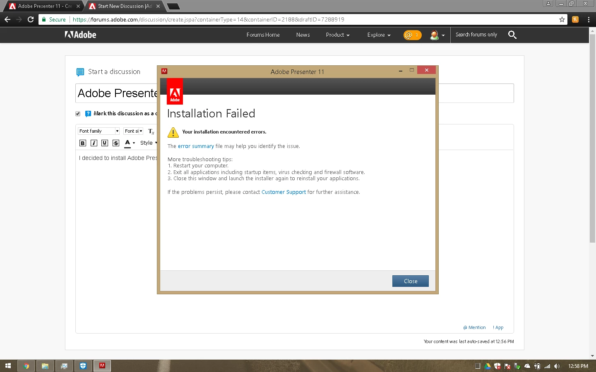Toggle the Mark this discussion as a question checkbox
The image size is (596, 372).
click(x=78, y=114)
